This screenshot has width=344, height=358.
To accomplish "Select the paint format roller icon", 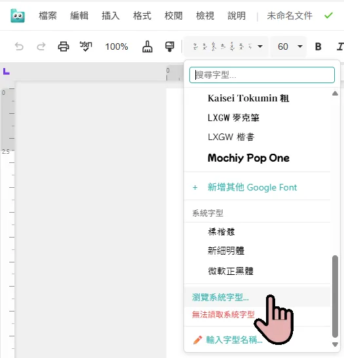I will click(x=170, y=46).
